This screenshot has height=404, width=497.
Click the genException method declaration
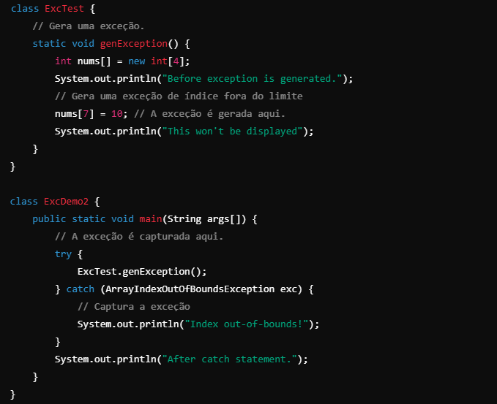click(134, 44)
